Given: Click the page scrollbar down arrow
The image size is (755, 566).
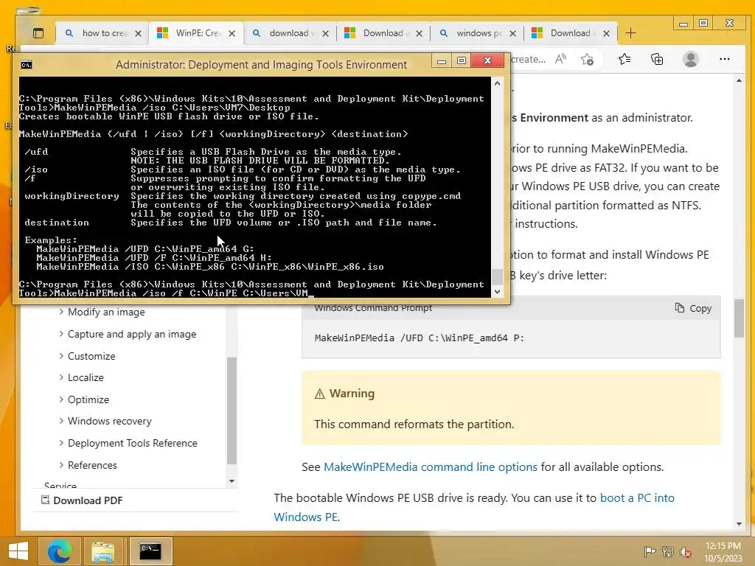Looking at the screenshot, I should pos(739,524).
